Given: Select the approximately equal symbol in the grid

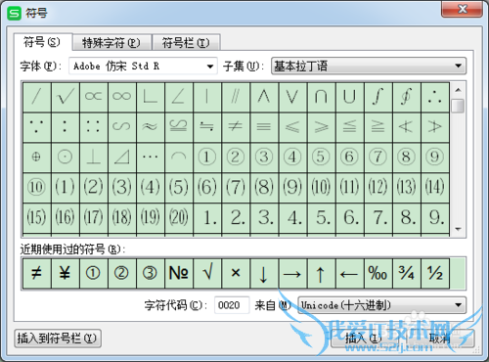Looking at the screenshot, I should click(151, 127).
